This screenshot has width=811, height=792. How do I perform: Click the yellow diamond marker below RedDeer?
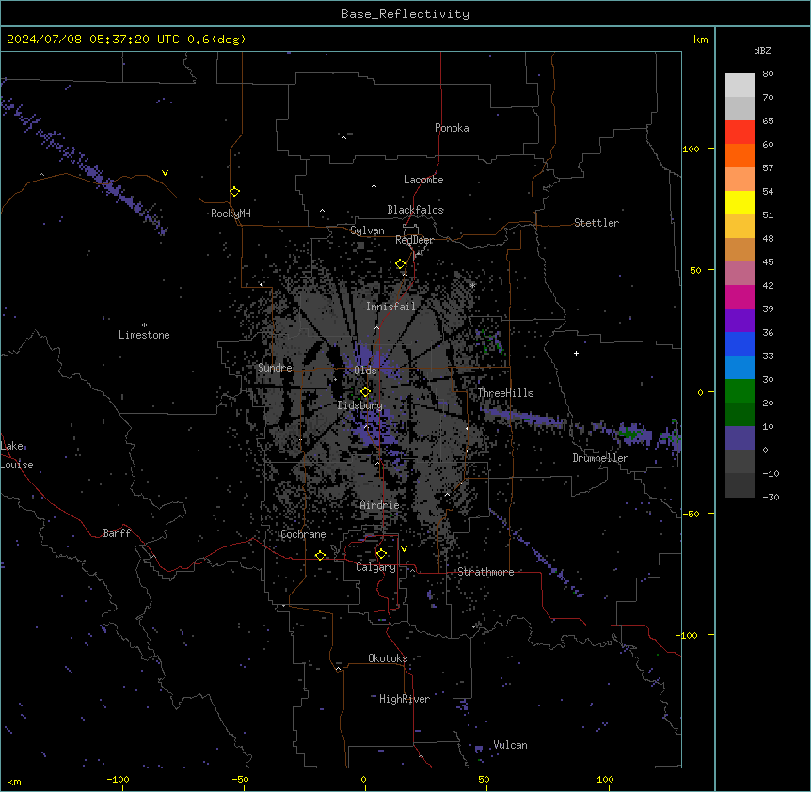[401, 264]
